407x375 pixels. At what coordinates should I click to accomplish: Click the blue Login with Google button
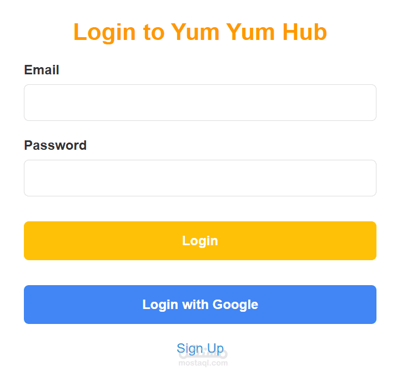coord(200,305)
